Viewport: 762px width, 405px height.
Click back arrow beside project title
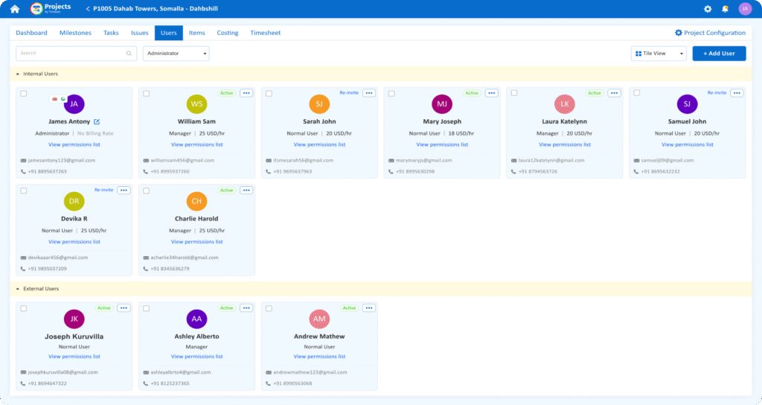88,9
